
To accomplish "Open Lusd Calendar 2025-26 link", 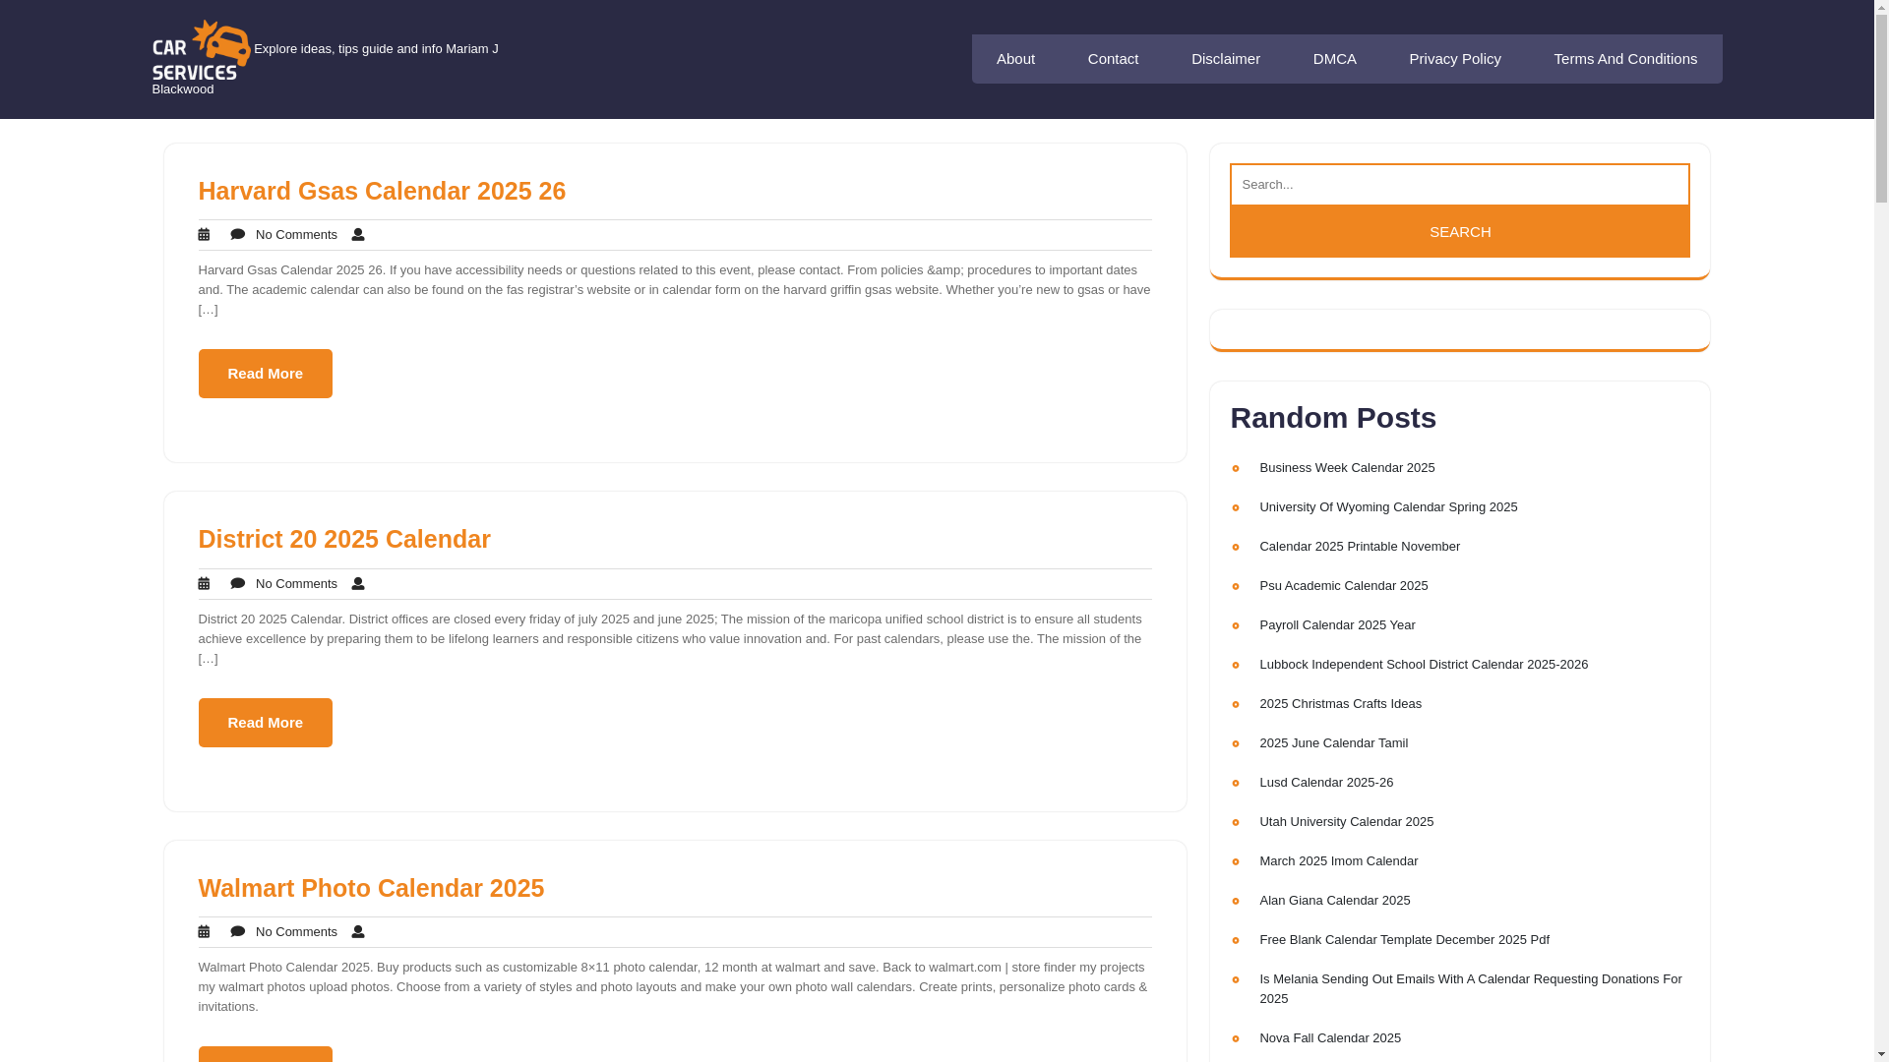I will tap(1325, 783).
